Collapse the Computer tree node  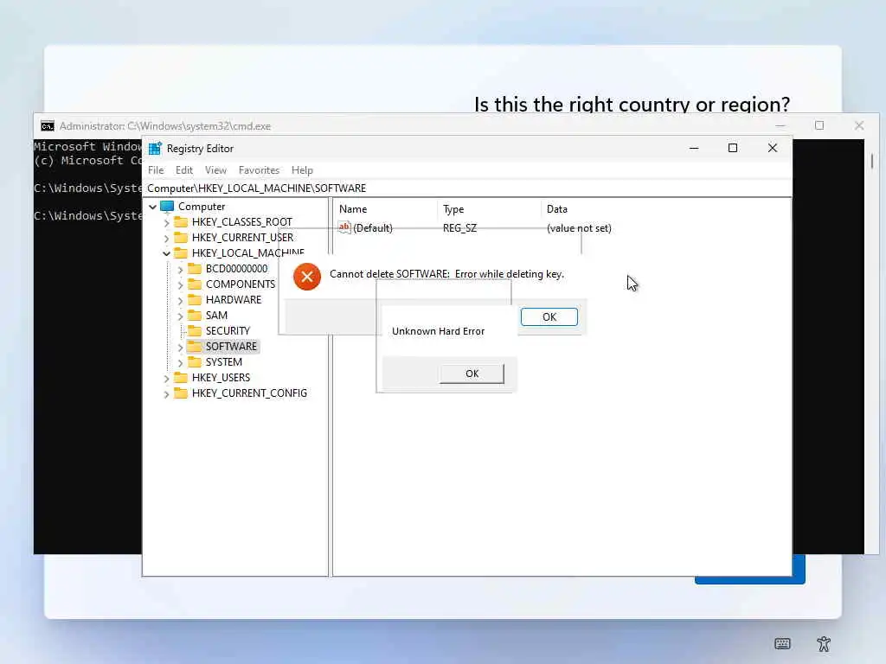[x=152, y=207]
